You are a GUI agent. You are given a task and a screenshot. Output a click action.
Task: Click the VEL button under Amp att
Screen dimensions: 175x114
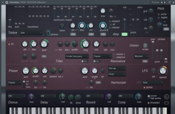coord(73,34)
